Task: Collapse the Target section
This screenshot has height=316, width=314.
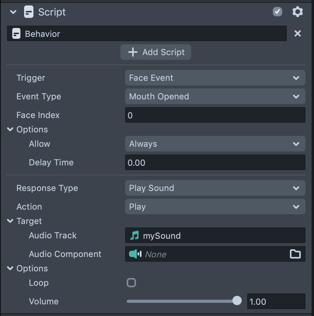Action: [10, 221]
